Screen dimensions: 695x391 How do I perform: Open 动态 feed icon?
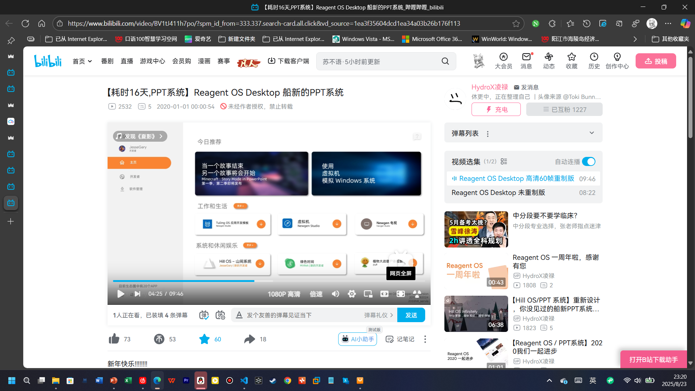point(549,61)
